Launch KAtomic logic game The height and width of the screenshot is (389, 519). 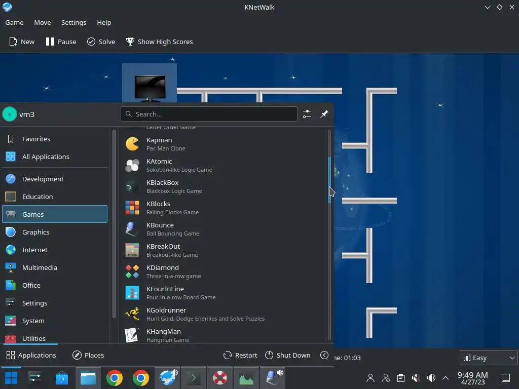coord(223,166)
